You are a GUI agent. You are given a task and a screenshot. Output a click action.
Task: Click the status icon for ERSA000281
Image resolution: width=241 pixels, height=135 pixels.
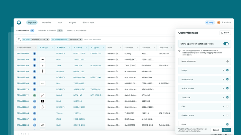tap(35, 101)
